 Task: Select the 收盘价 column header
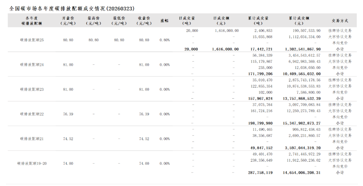click(x=144, y=21)
